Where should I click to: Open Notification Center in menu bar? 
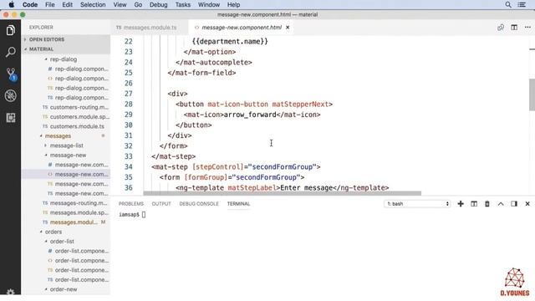coord(522,4)
